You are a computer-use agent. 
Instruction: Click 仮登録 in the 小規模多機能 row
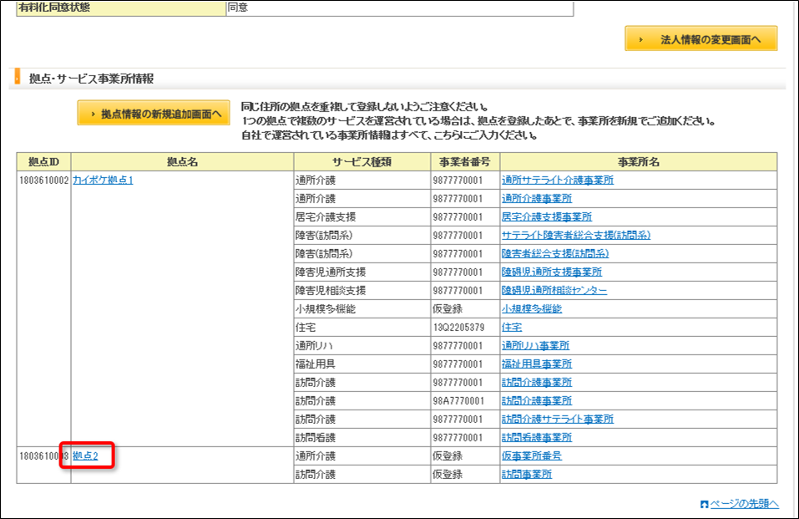[448, 308]
